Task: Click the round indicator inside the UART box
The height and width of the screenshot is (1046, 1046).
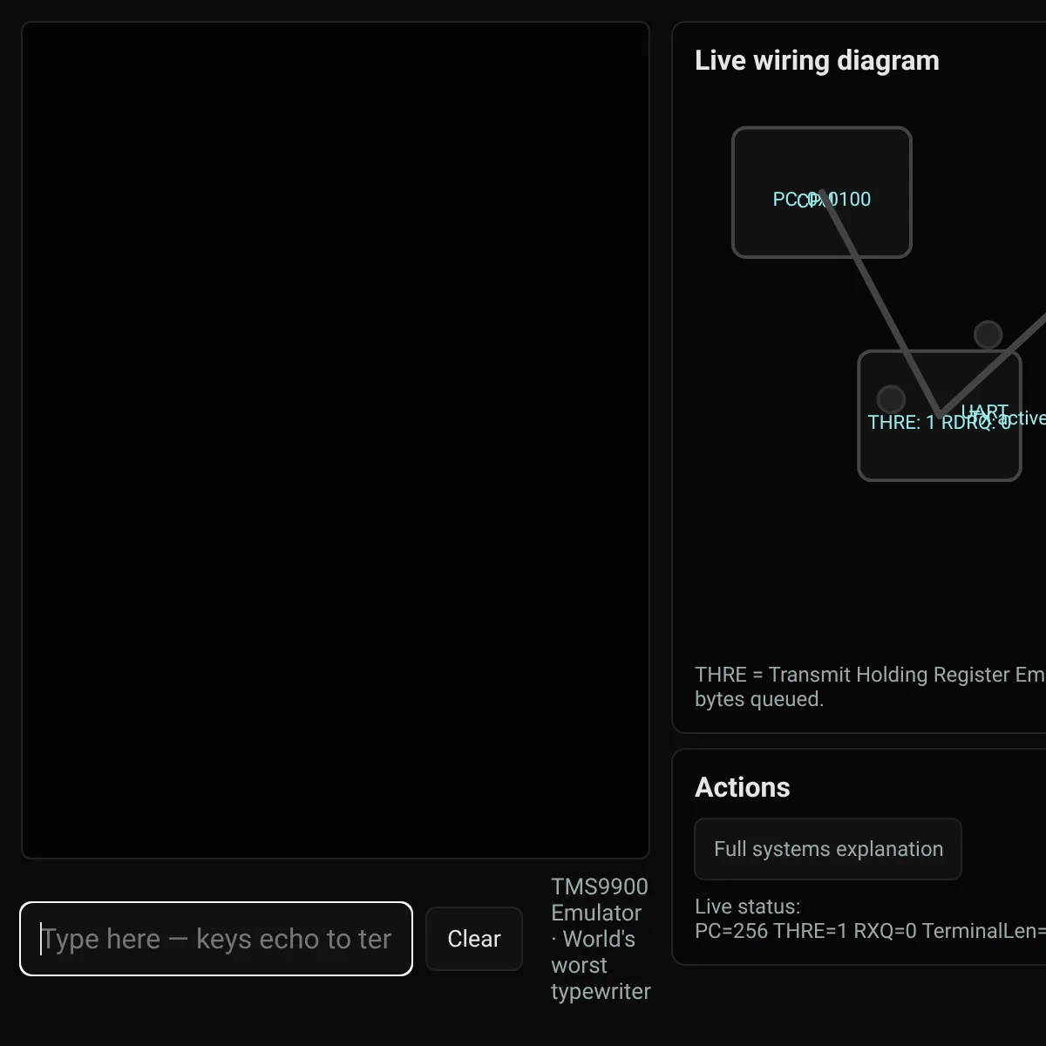Action: [x=890, y=399]
